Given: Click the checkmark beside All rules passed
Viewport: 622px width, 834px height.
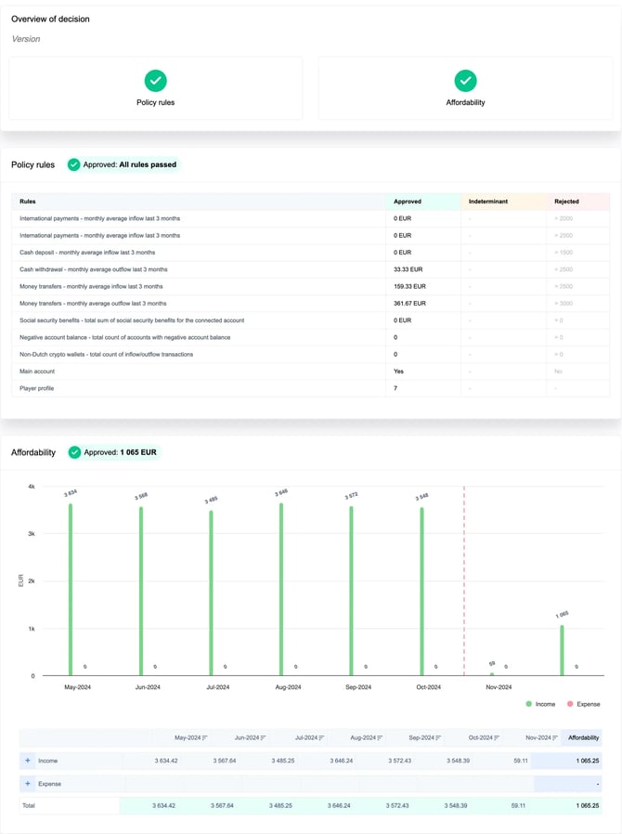Looking at the screenshot, I should coord(74,164).
